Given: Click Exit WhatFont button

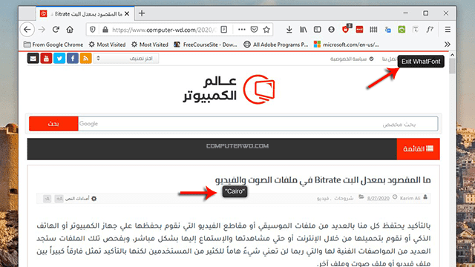Looking at the screenshot, I should coord(421,62).
